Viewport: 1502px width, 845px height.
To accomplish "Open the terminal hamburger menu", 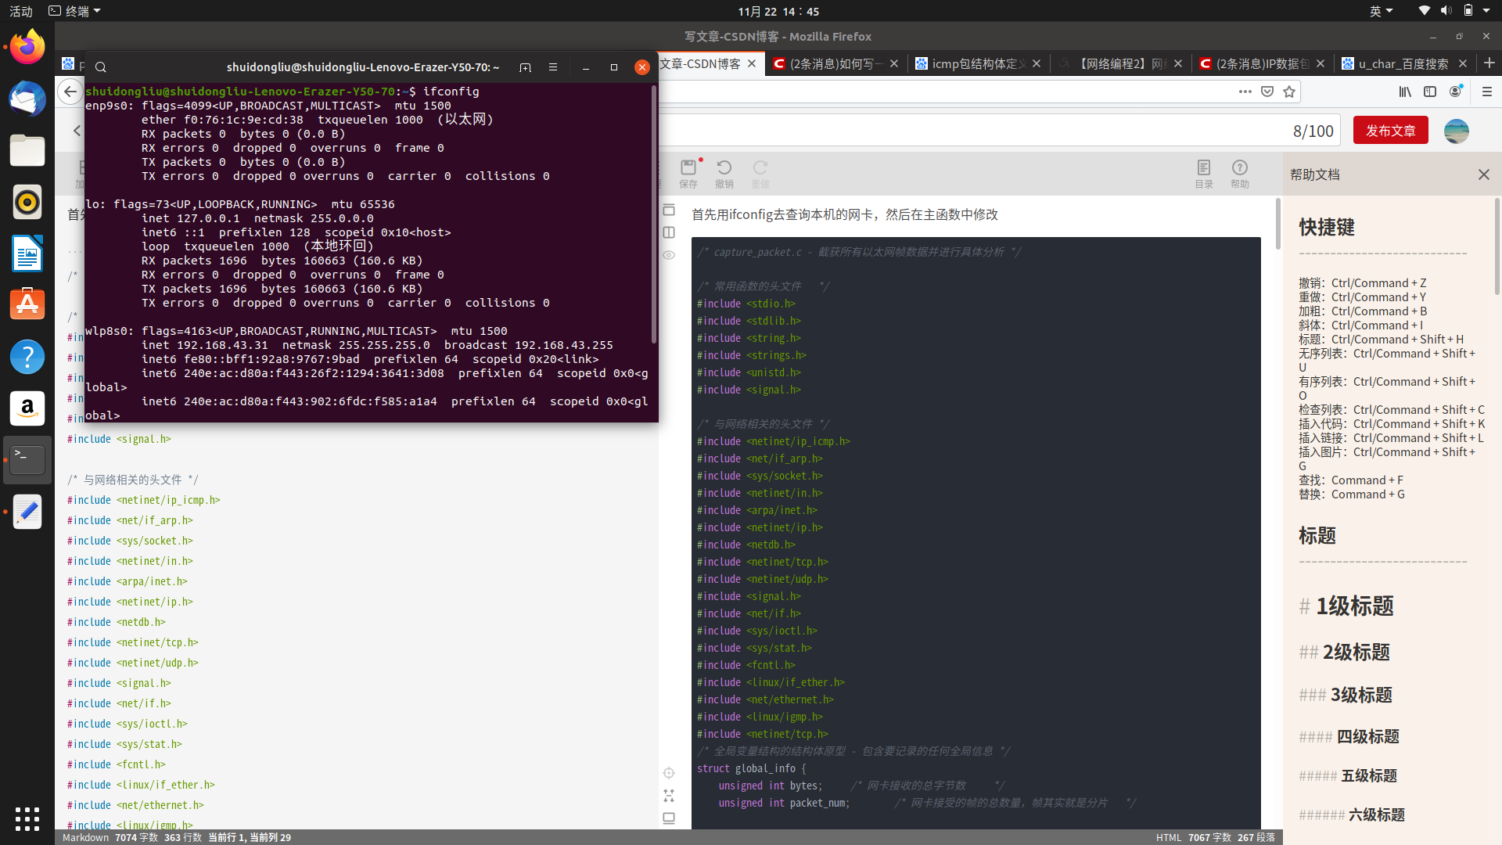I will pyautogui.click(x=553, y=67).
